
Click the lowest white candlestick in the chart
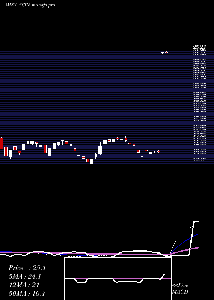92,162
